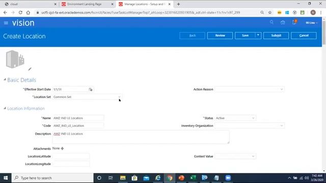Click the yellow browser extension icon

tap(280, 13)
